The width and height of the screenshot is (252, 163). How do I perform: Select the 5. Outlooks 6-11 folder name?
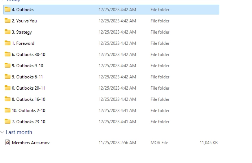(x=27, y=77)
